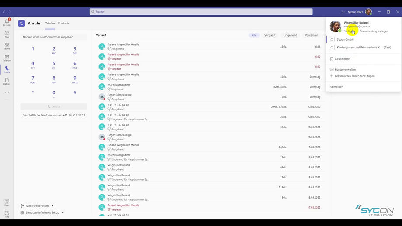Screen dimensions: 402x226
Task: Open Dateien in the left sidebar
Action: 7,81
